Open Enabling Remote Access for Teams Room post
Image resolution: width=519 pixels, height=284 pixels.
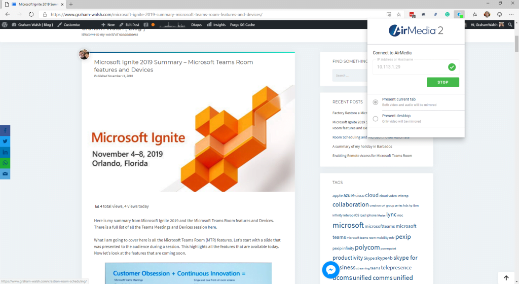(x=372, y=156)
